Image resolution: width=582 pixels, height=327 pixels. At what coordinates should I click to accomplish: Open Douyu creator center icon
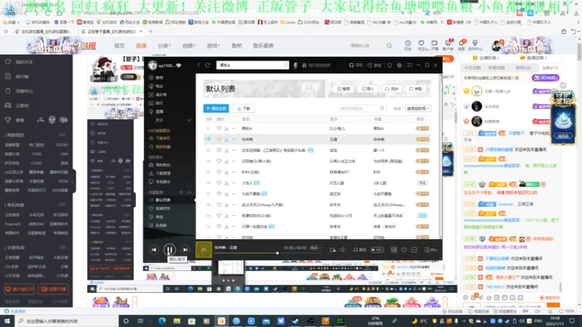[x=475, y=45]
